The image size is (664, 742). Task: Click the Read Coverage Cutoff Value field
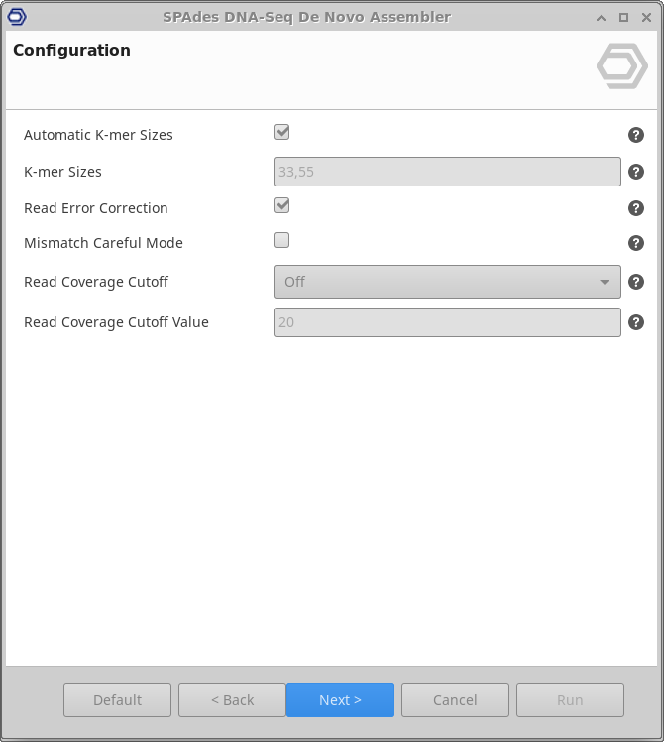click(x=447, y=322)
